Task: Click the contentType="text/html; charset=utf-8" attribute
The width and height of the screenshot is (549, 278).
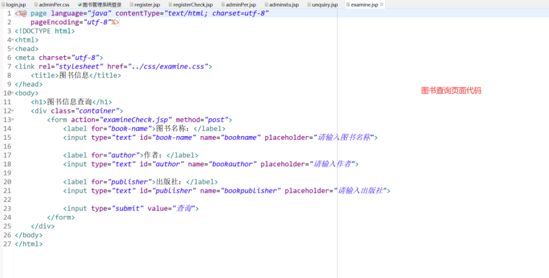Action: coord(192,13)
